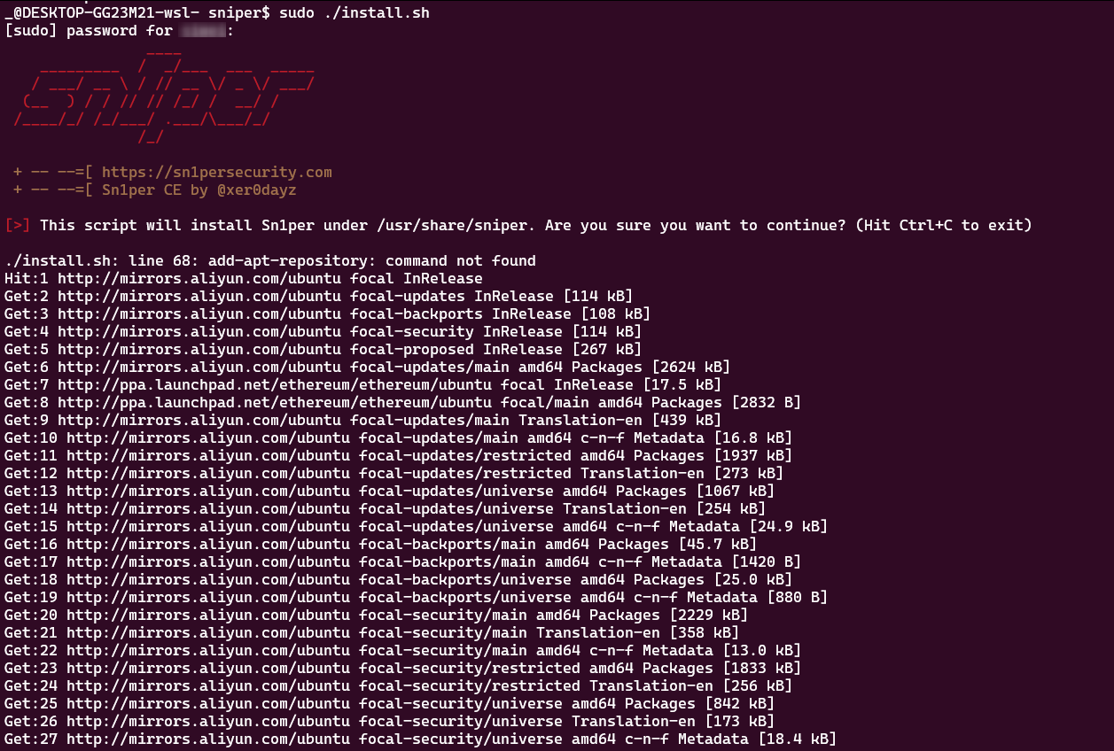This screenshot has width=1114, height=751.
Task: Click the Get:12 restricted Translation-en line
Action: 393,473
